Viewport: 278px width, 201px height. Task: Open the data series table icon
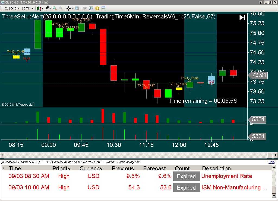pos(103,8)
